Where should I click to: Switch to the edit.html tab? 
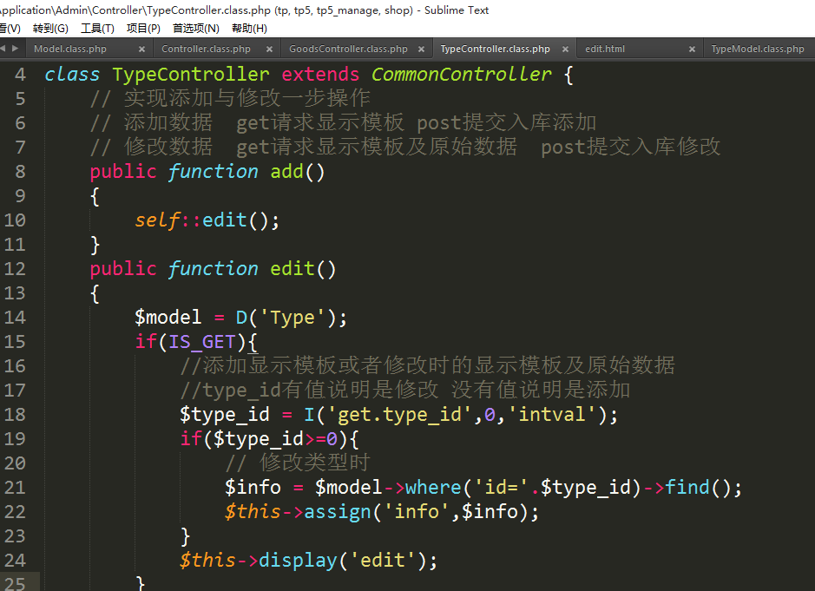click(x=605, y=49)
